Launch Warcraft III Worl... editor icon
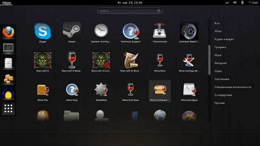The height and width of the screenshot is (146, 260). click(130, 62)
